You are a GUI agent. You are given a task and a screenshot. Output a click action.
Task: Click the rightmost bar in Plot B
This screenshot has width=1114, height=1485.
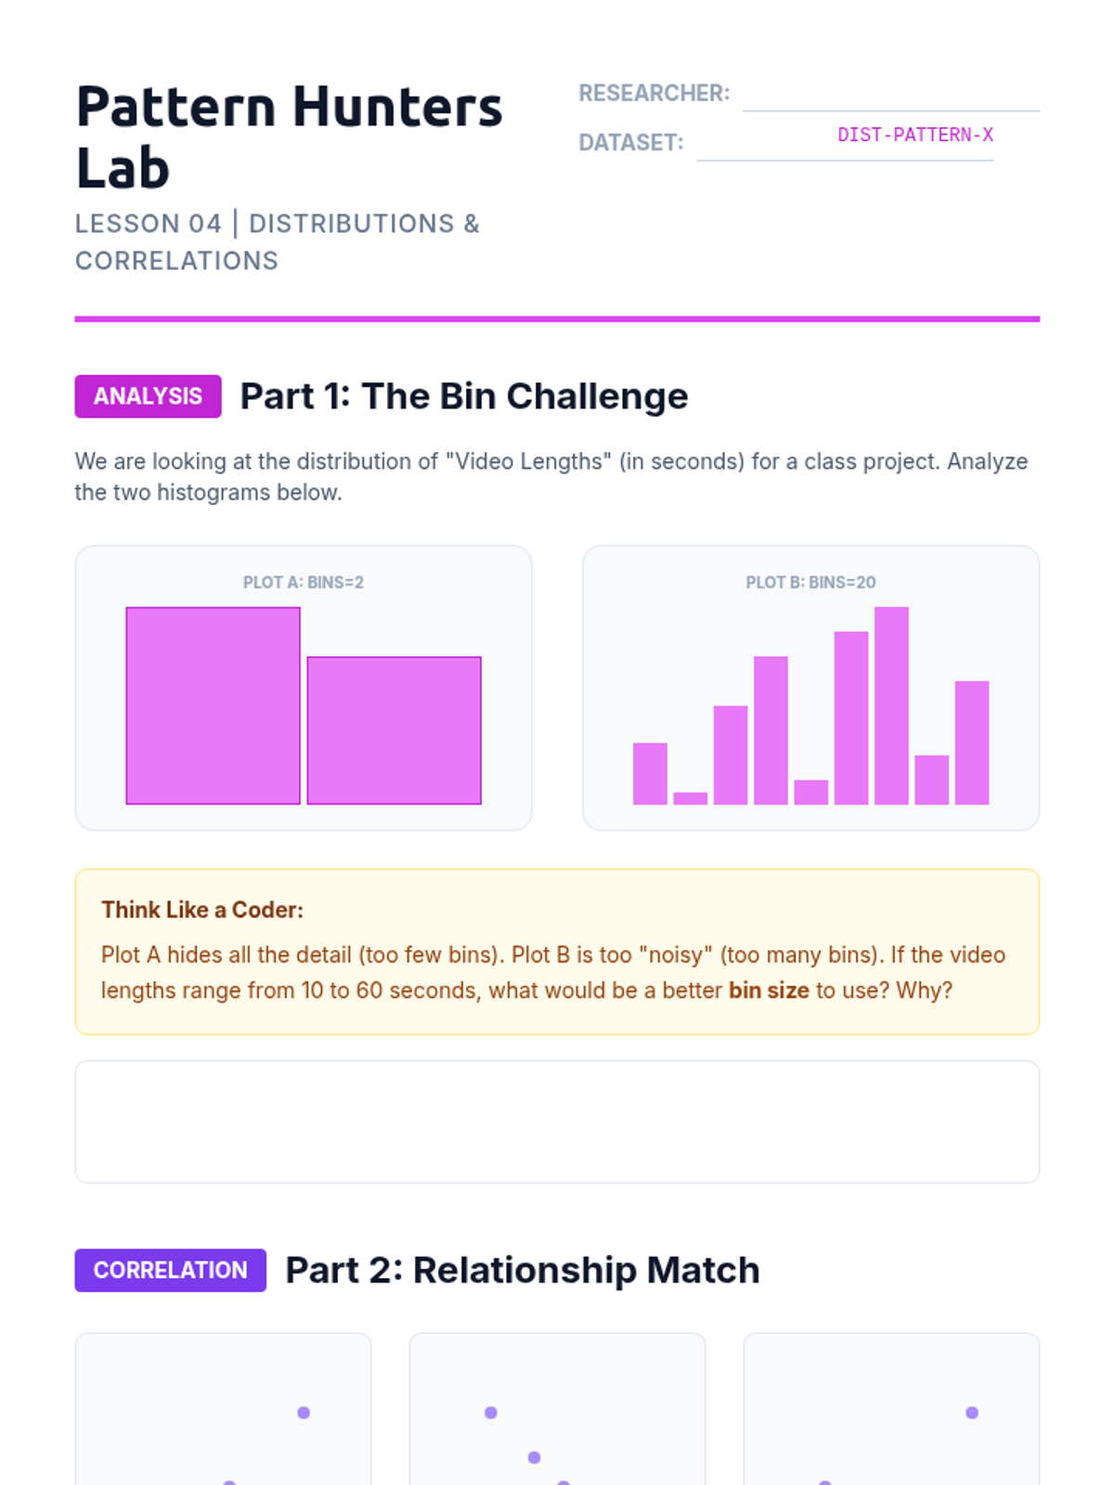click(972, 742)
